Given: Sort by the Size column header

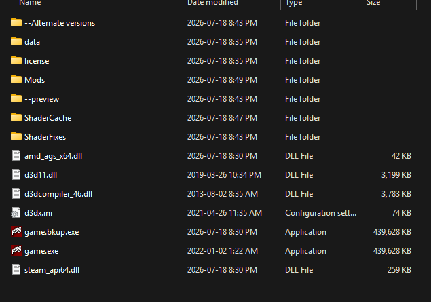Looking at the screenshot, I should coord(373,3).
